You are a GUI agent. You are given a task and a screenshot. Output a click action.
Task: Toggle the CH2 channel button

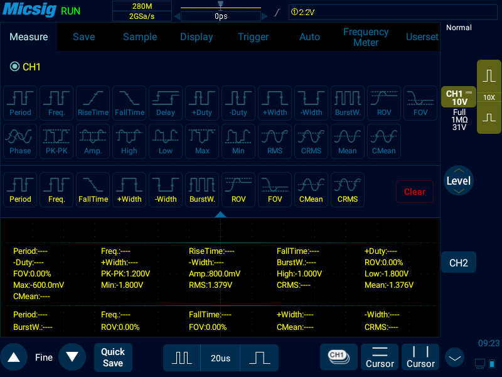(x=458, y=263)
